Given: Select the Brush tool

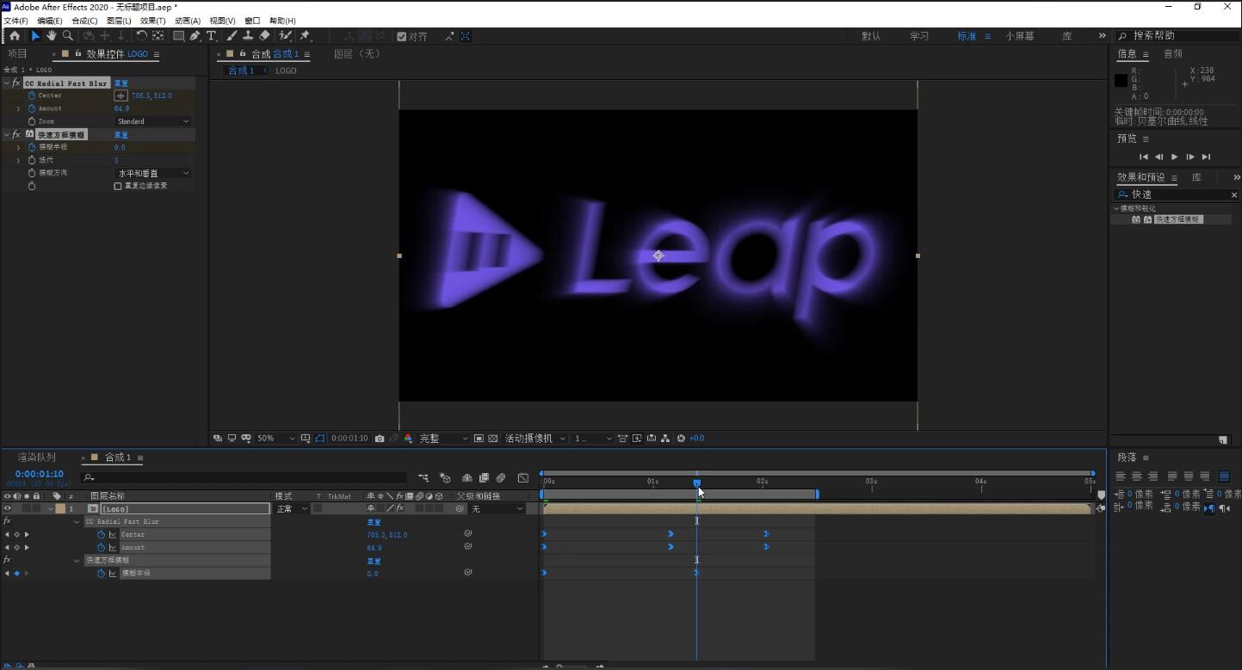Looking at the screenshot, I should (x=232, y=36).
